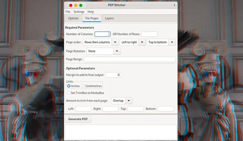The image size is (243, 141).
Task: Click the Generate PDF button
Action: [x=78, y=119]
